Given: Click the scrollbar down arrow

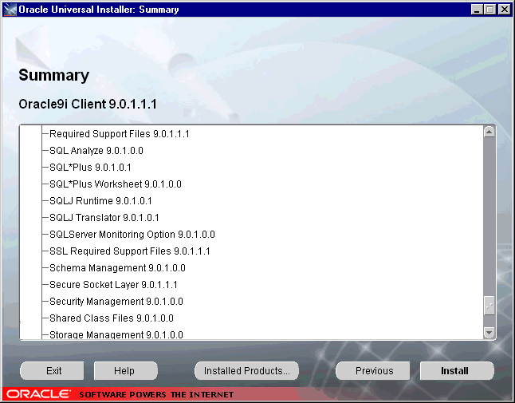Looking at the screenshot, I should 489,333.
